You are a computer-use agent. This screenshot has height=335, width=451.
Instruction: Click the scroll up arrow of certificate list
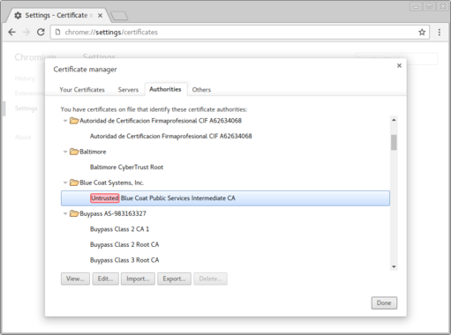(x=394, y=120)
